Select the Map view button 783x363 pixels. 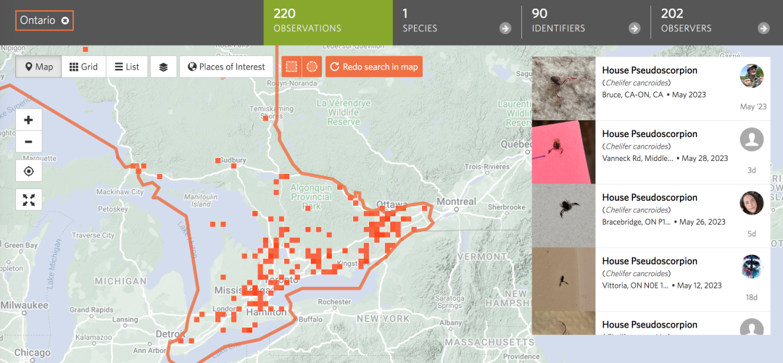click(38, 67)
